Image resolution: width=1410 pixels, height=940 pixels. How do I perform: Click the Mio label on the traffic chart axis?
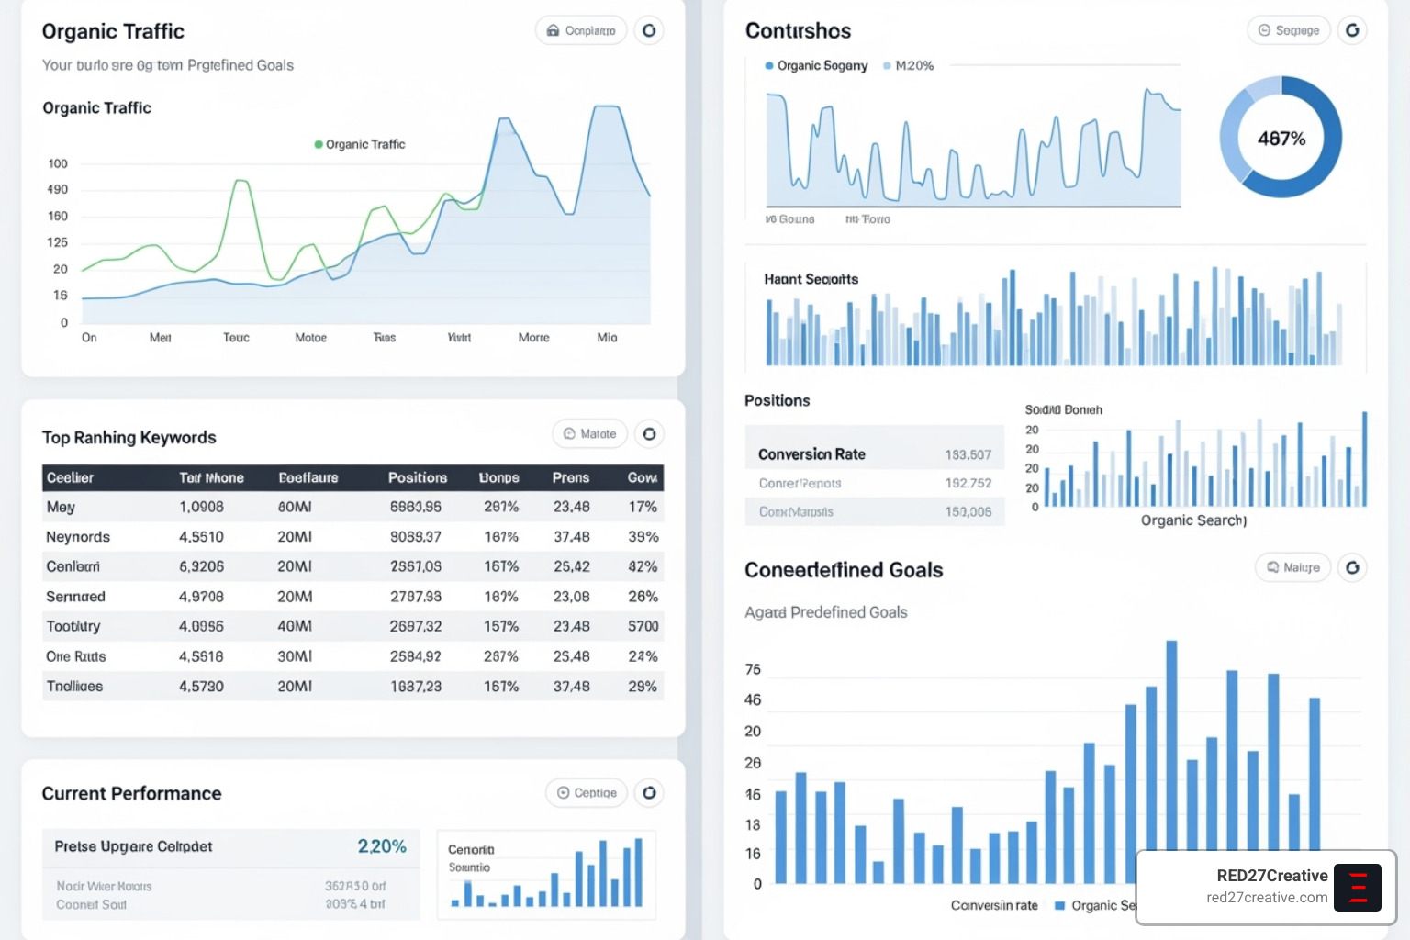click(607, 338)
